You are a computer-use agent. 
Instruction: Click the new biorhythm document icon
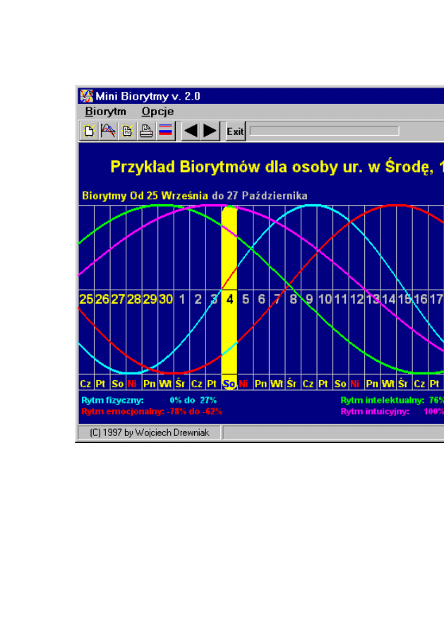(89, 131)
